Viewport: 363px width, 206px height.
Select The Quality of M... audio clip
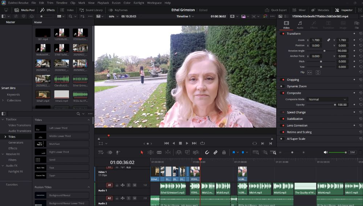pos(305,189)
